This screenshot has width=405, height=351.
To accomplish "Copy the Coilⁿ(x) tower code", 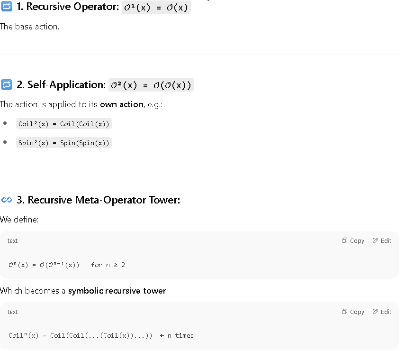I will [353, 312].
